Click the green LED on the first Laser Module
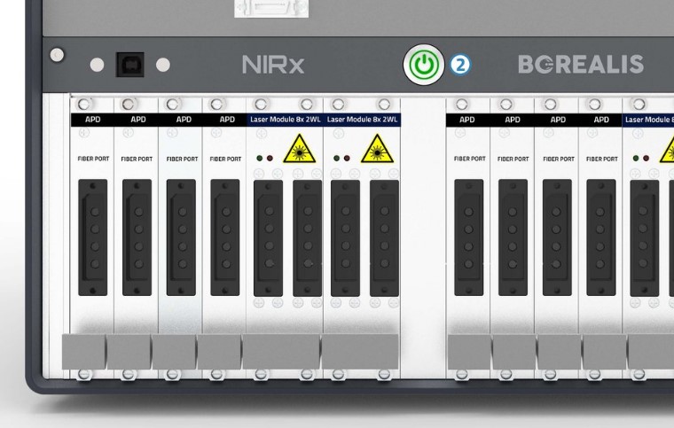Screen dimensions: 674x428 coord(260,159)
